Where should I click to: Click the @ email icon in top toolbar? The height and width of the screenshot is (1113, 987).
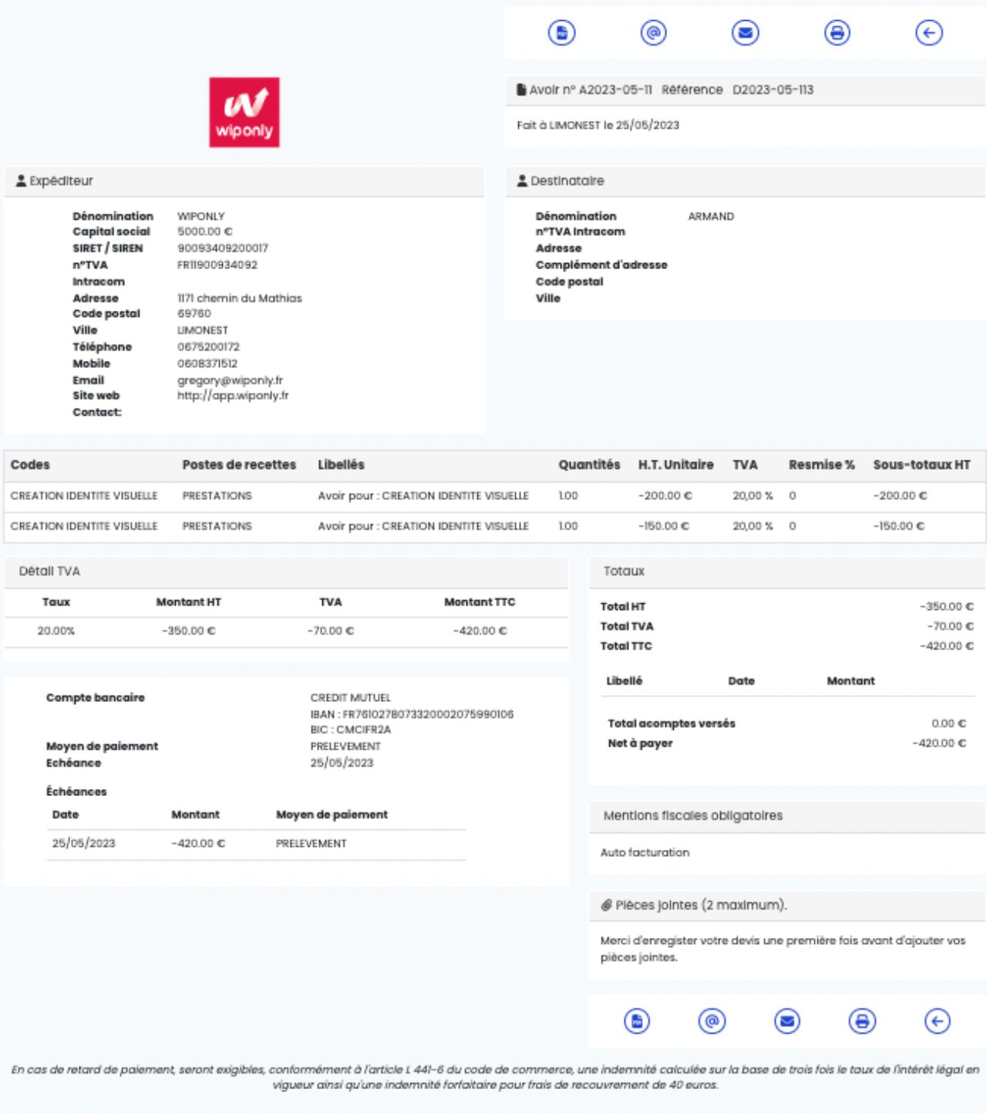click(x=653, y=33)
